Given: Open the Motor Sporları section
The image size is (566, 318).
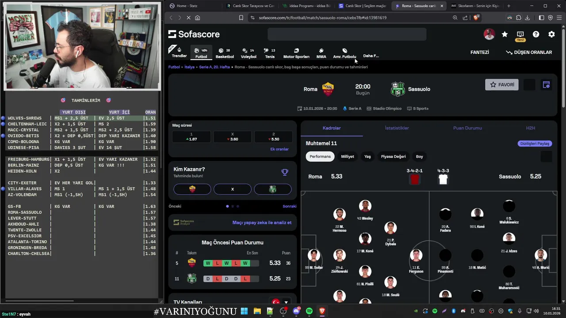Looking at the screenshot, I should tap(296, 53).
